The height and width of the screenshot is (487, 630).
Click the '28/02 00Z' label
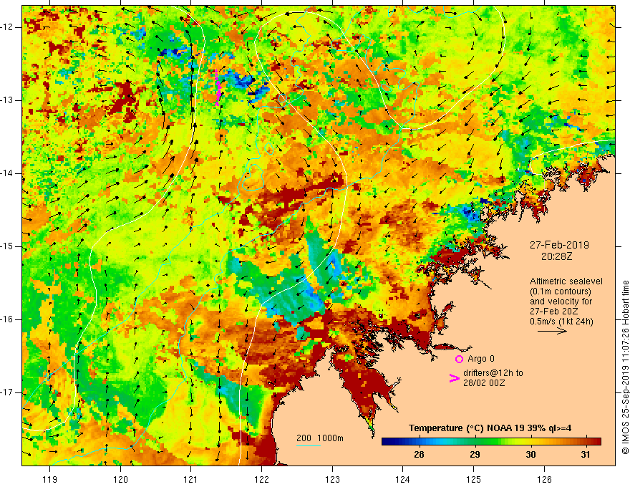coord(484,383)
